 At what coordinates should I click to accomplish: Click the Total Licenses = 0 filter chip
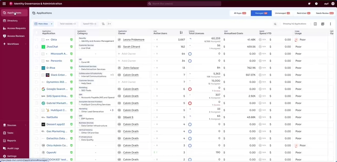(x=68, y=24)
